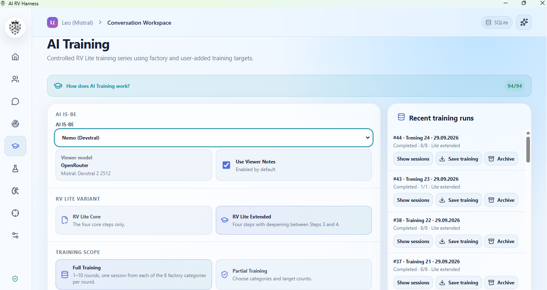Open the sliders settings icon in sidebar
547x290 pixels.
click(15, 235)
